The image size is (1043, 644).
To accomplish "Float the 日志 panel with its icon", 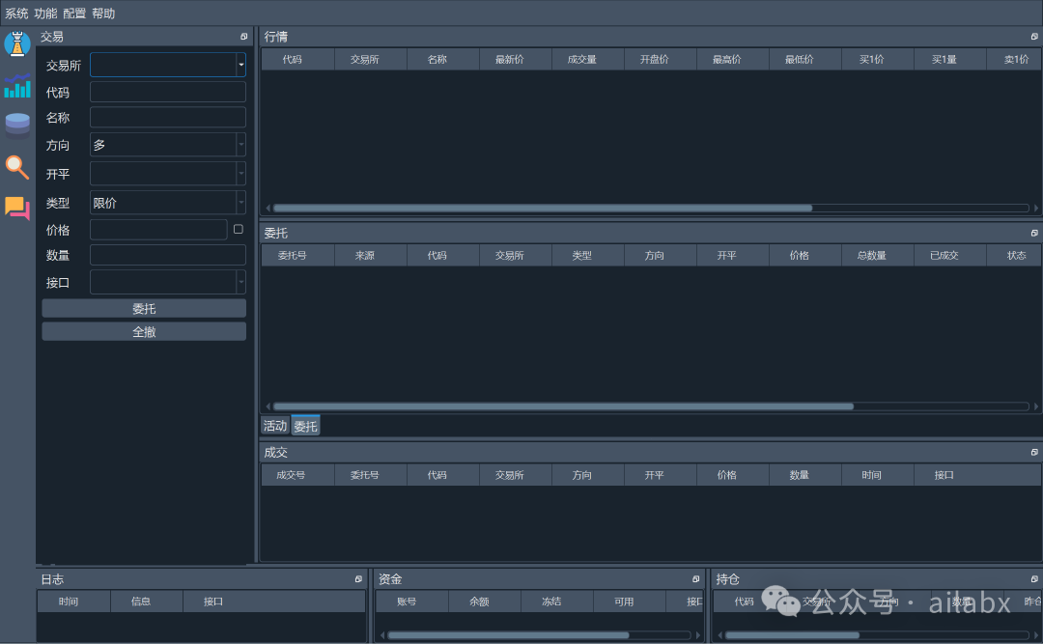I will (358, 579).
